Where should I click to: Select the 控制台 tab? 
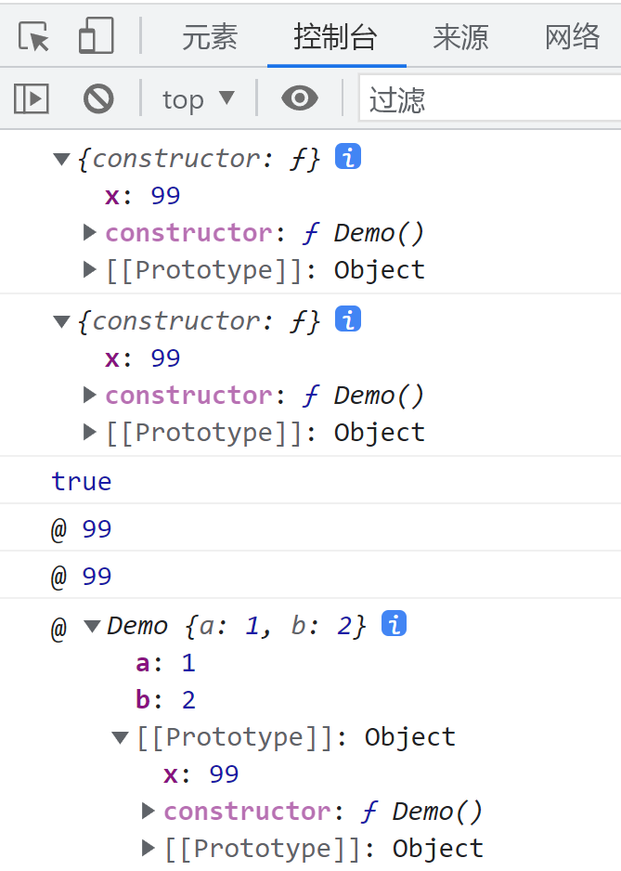335,37
